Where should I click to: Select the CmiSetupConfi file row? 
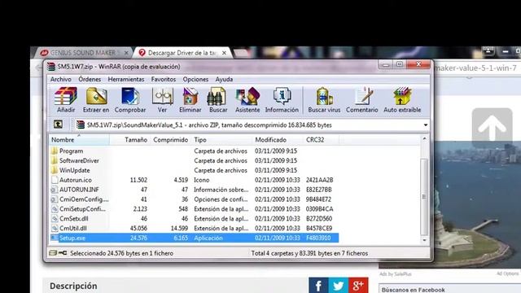pyautogui.click(x=194, y=209)
